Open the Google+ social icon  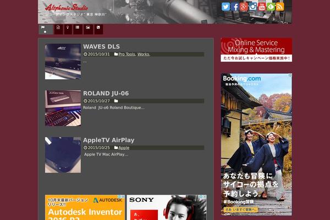(244, 7)
